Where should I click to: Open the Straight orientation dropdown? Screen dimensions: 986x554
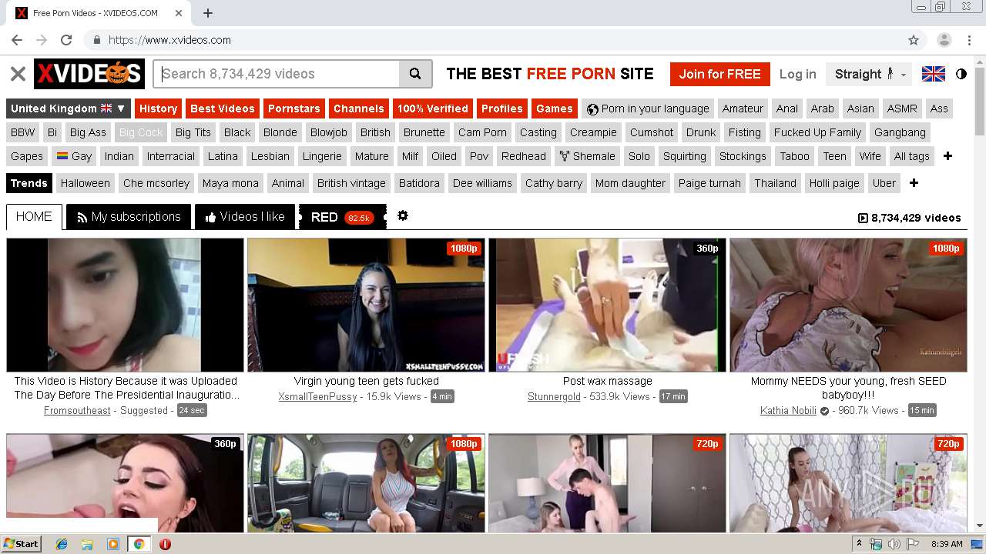(x=870, y=74)
